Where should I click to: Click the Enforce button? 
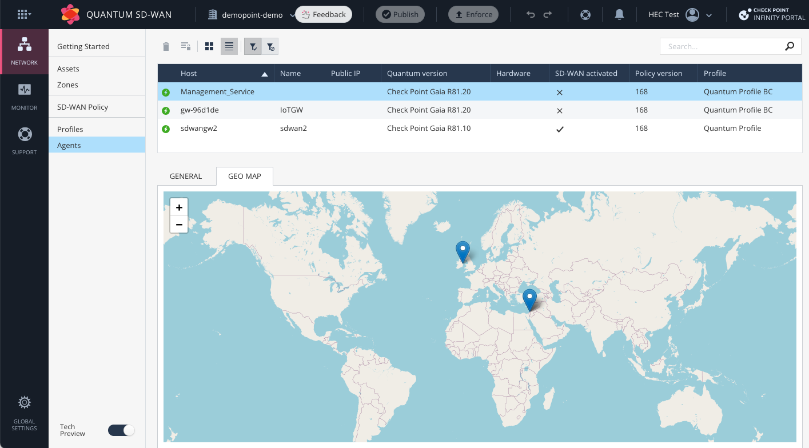click(x=473, y=14)
